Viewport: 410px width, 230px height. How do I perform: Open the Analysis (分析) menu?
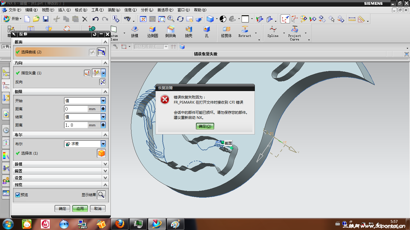[x=147, y=10]
